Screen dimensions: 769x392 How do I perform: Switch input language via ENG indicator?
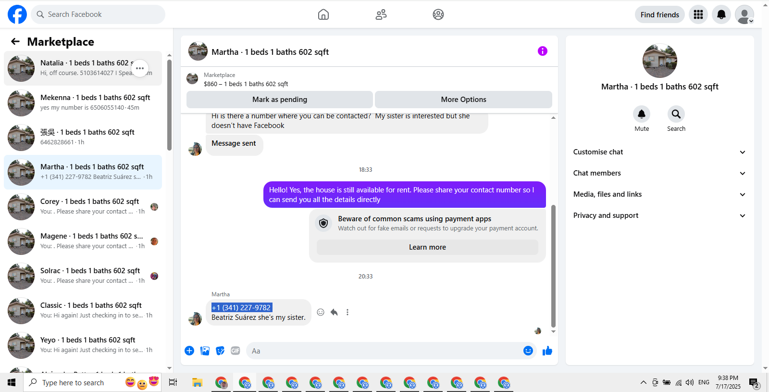704,382
